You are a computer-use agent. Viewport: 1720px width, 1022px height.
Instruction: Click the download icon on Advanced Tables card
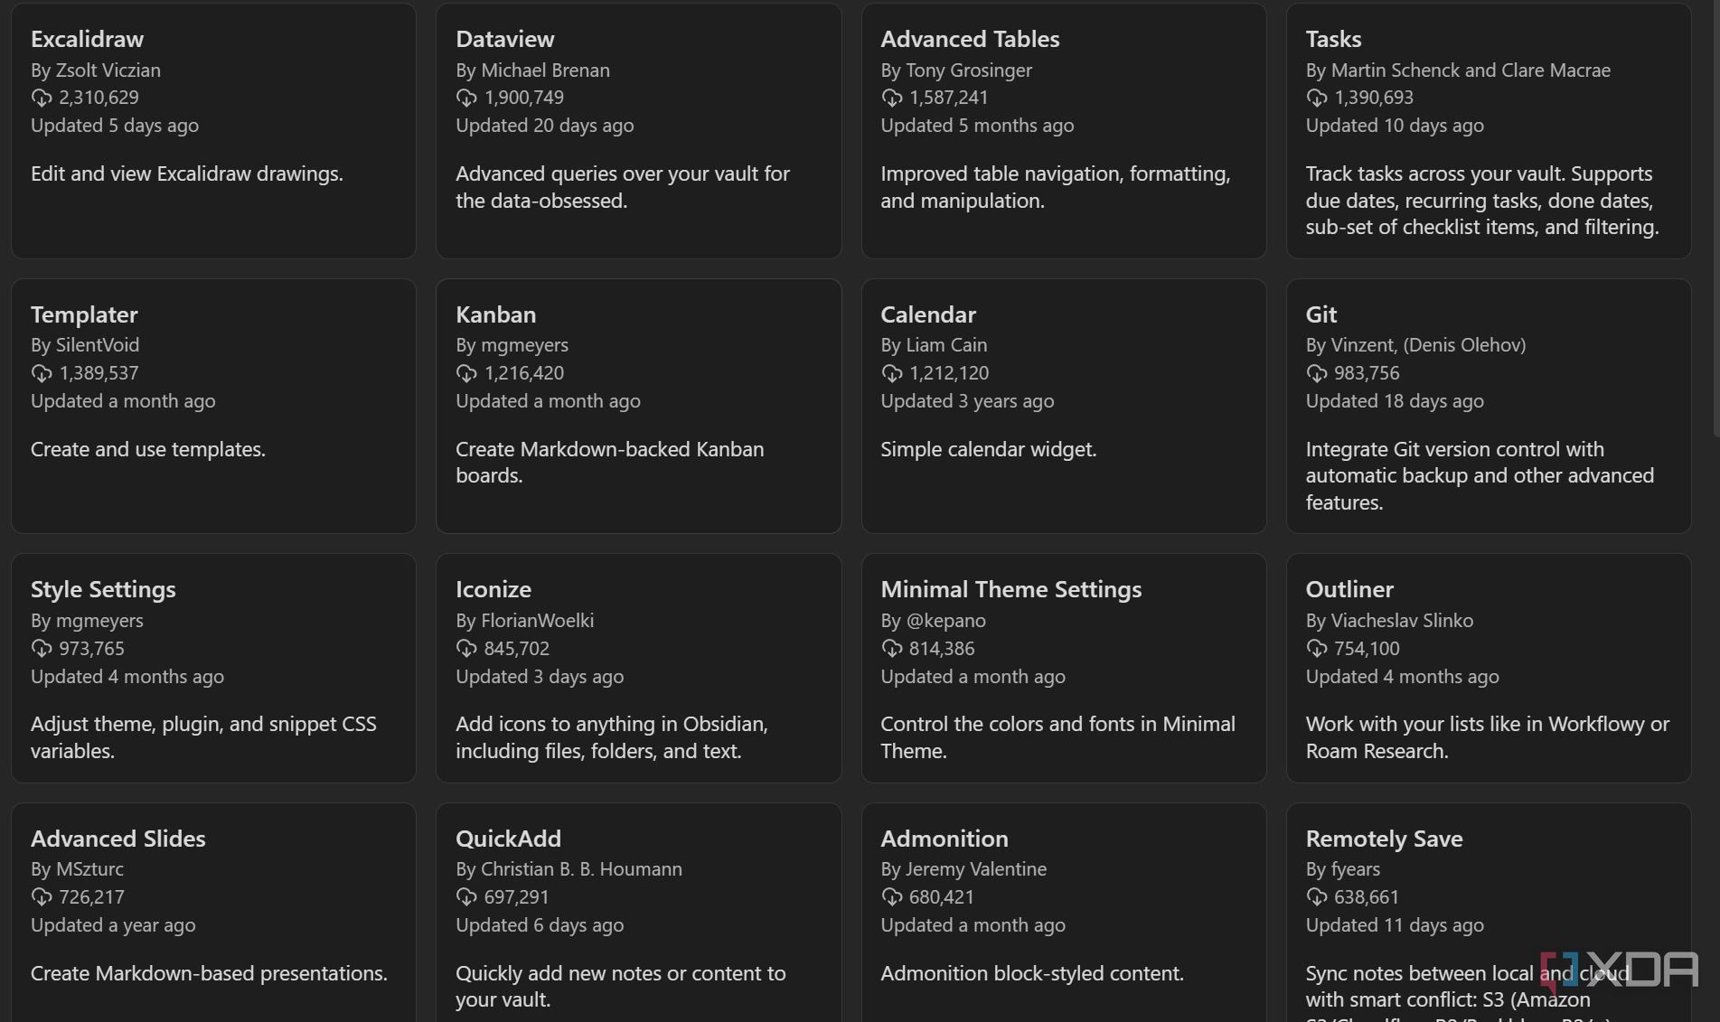[891, 98]
